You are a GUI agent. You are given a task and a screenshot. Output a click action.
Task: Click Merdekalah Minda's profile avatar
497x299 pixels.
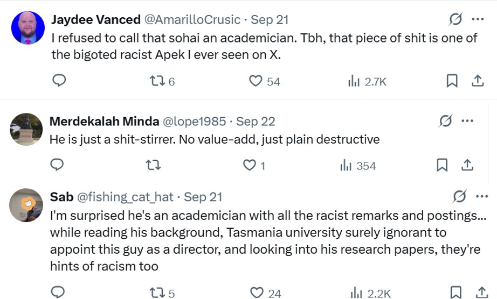click(x=26, y=130)
